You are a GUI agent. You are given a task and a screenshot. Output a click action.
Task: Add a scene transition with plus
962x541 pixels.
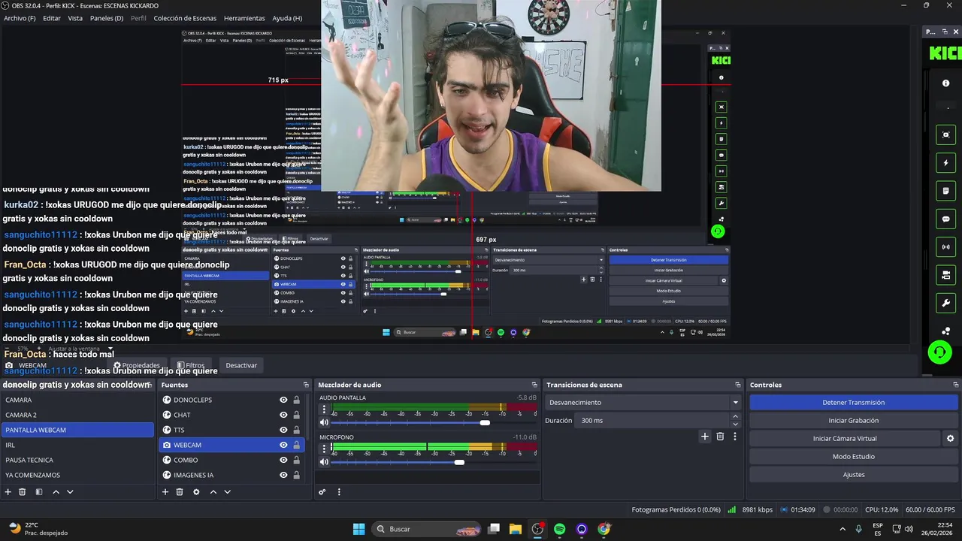(x=705, y=437)
